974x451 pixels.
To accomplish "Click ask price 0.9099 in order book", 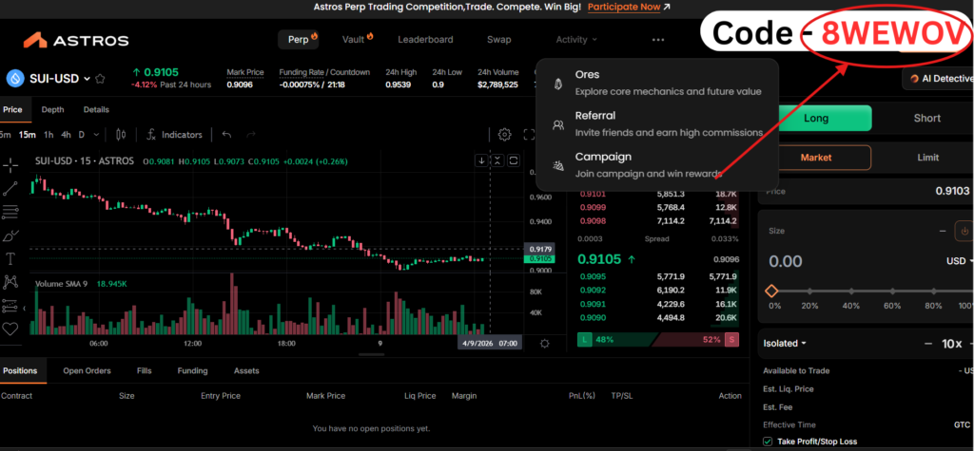I will click(x=593, y=207).
